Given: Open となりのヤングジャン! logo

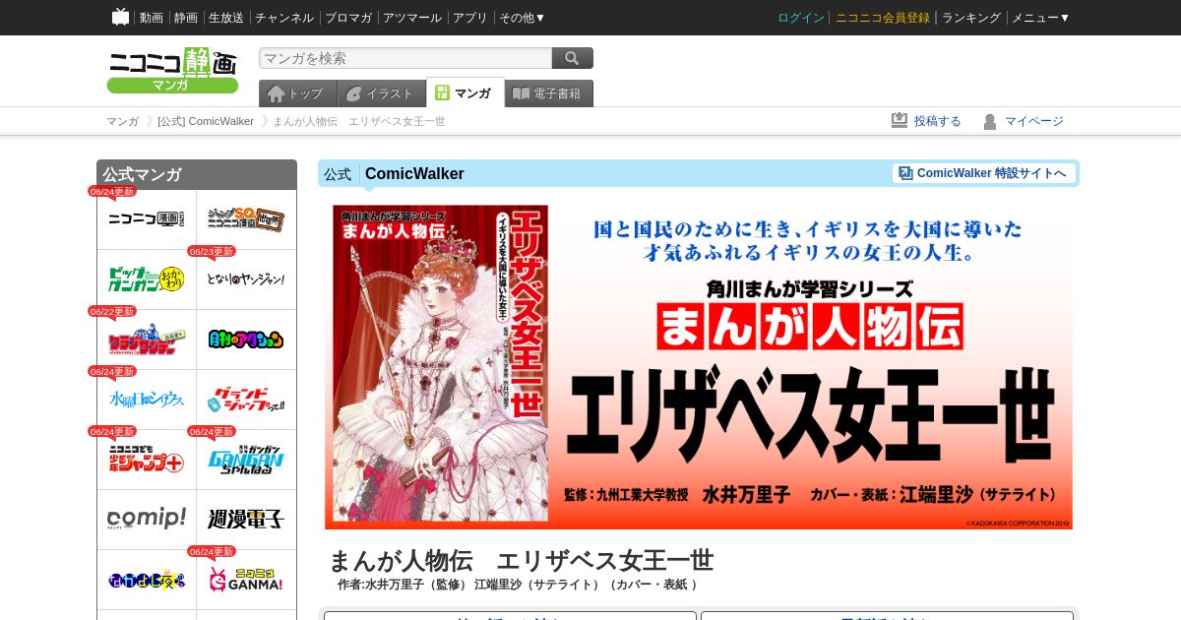Looking at the screenshot, I should coord(246,279).
